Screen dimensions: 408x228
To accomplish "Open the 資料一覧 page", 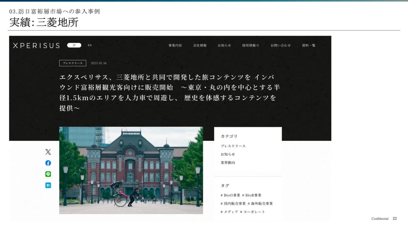I will click(x=308, y=45).
